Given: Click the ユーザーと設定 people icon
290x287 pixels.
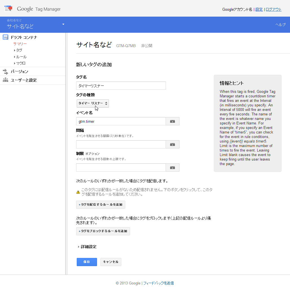Looking at the screenshot, I should point(5,80).
